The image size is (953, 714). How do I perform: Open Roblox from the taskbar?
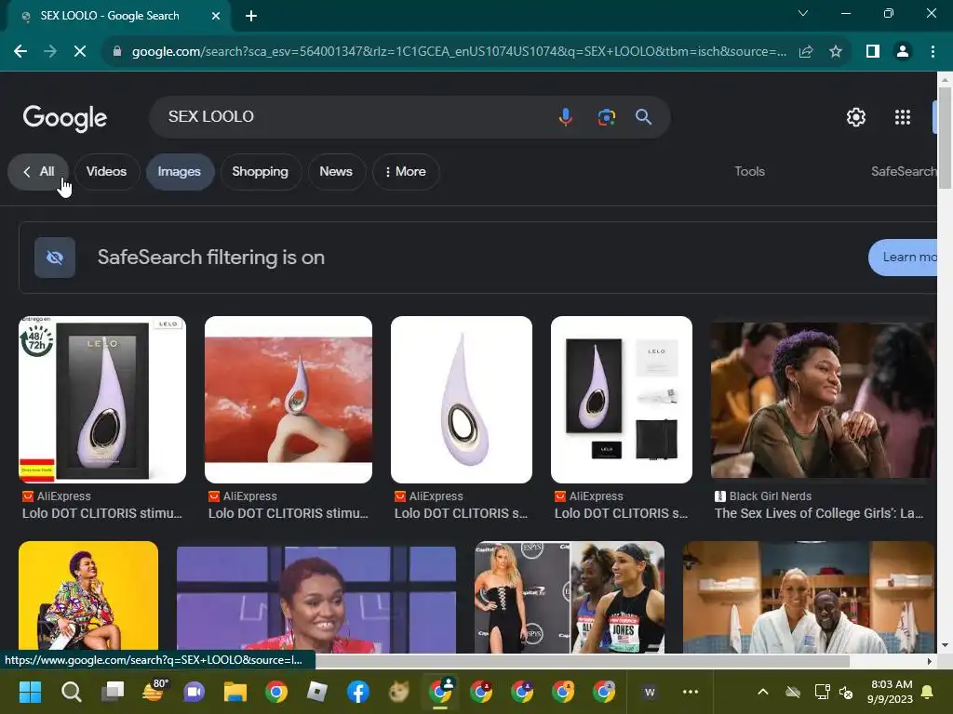317,692
